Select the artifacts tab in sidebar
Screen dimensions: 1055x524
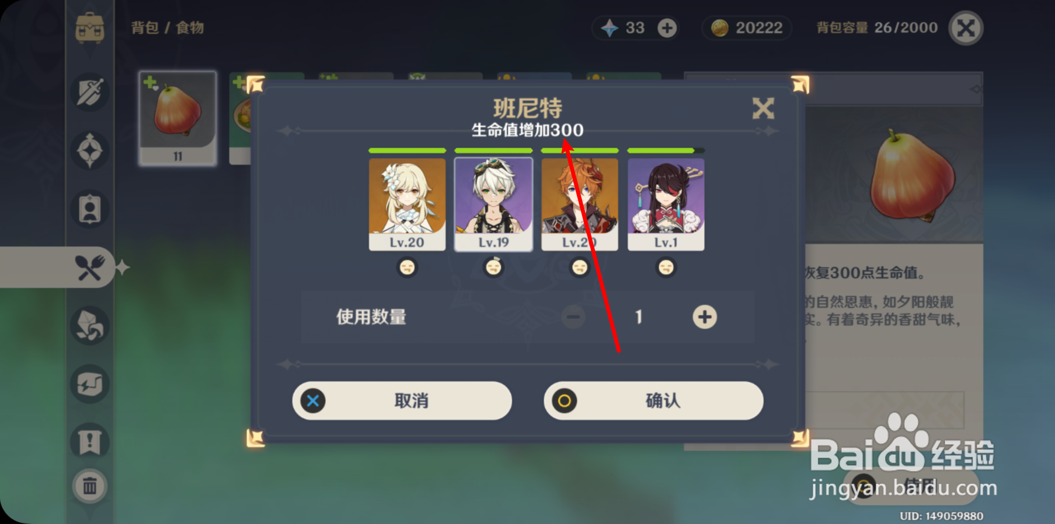pos(90,151)
